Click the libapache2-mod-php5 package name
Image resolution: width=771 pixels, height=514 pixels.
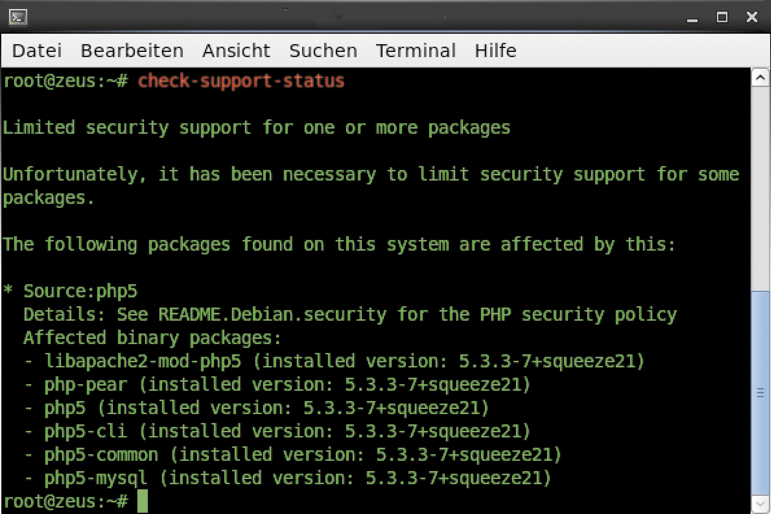click(143, 361)
